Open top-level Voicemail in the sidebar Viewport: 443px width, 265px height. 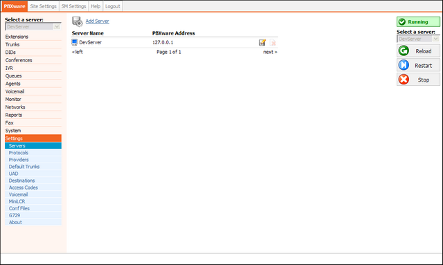[x=33, y=91]
